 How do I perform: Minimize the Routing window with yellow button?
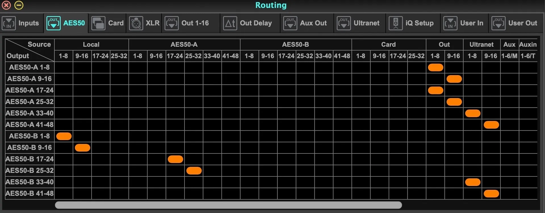[19, 5]
